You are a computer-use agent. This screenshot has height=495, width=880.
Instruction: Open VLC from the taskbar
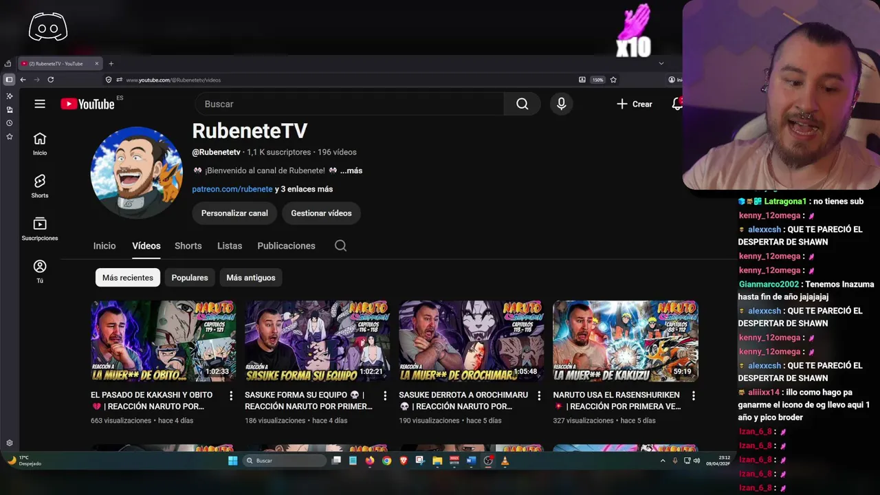pyautogui.click(x=505, y=461)
